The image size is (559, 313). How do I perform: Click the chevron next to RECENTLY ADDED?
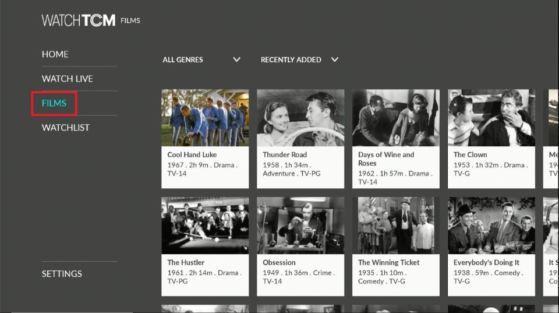coord(334,59)
